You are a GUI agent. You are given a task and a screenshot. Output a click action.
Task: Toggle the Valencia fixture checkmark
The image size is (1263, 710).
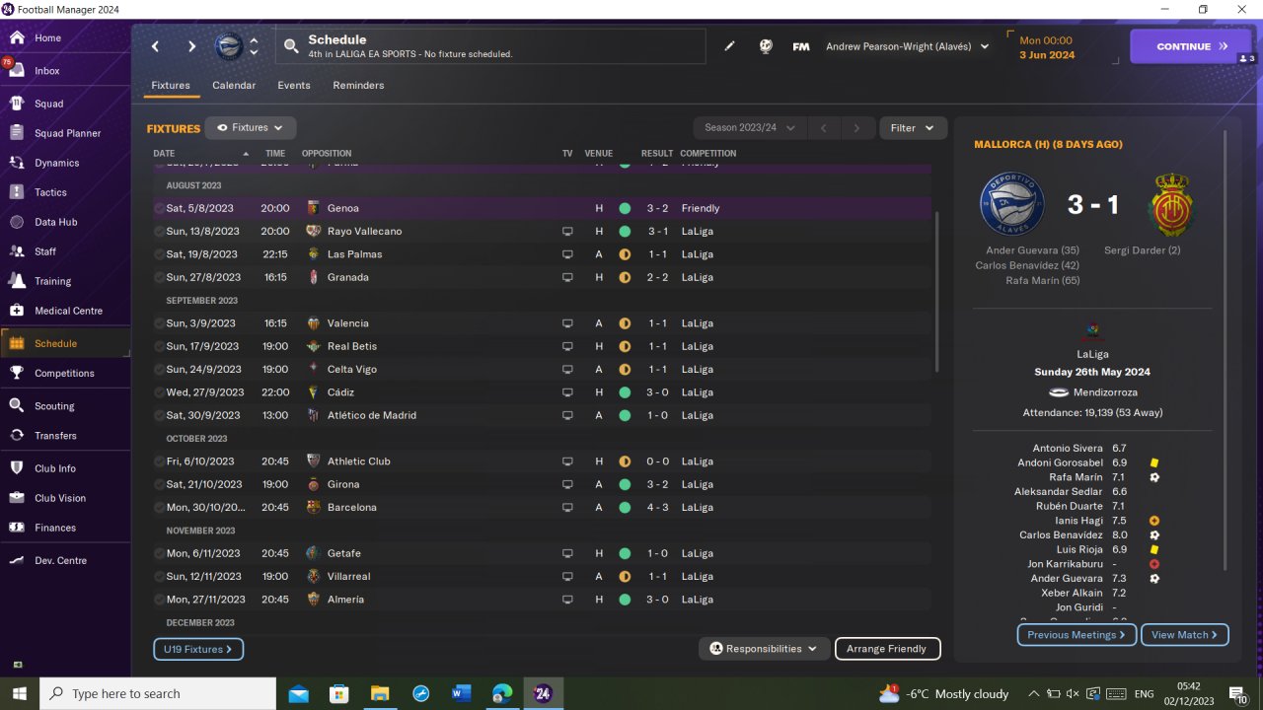160,323
